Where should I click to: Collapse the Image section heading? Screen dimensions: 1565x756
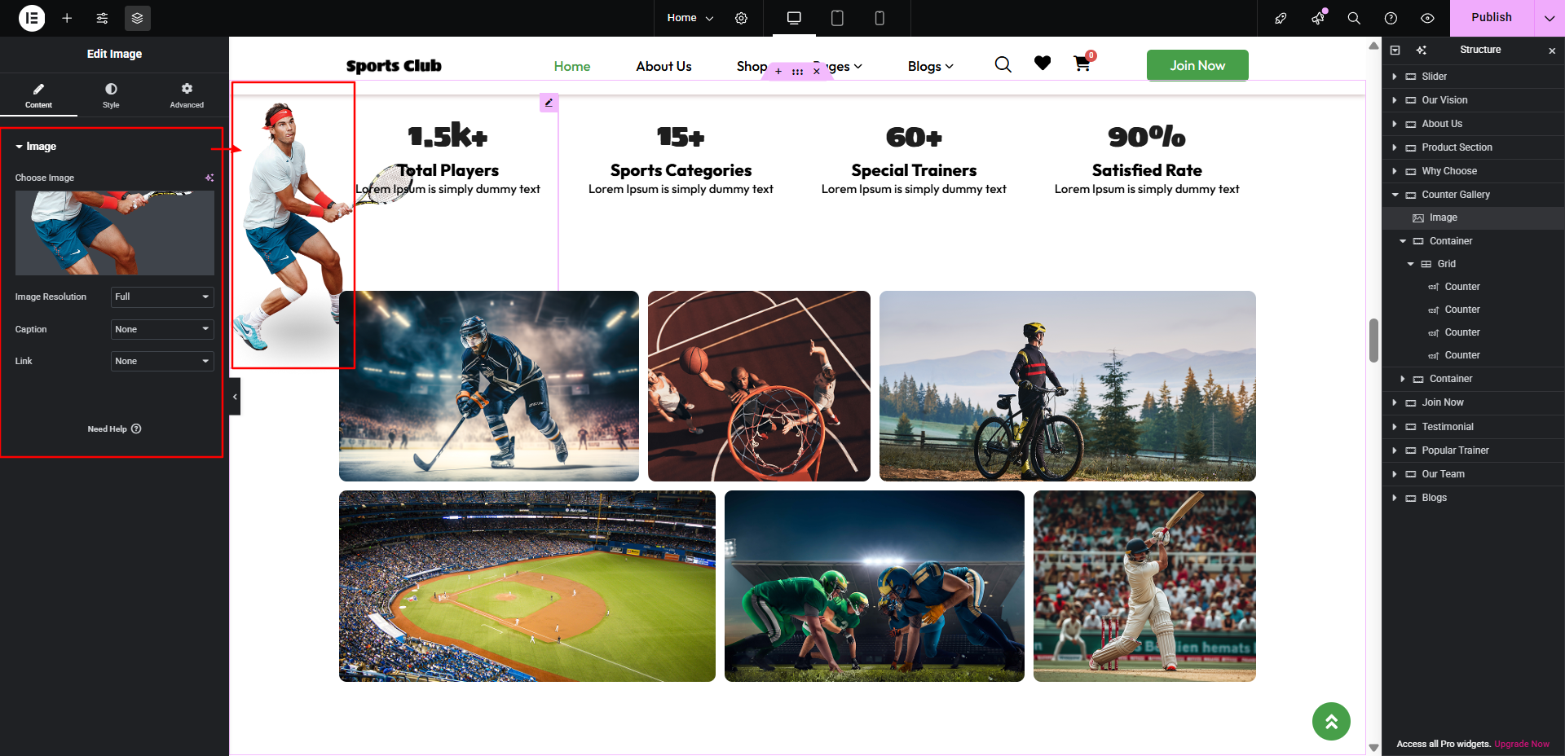36,147
